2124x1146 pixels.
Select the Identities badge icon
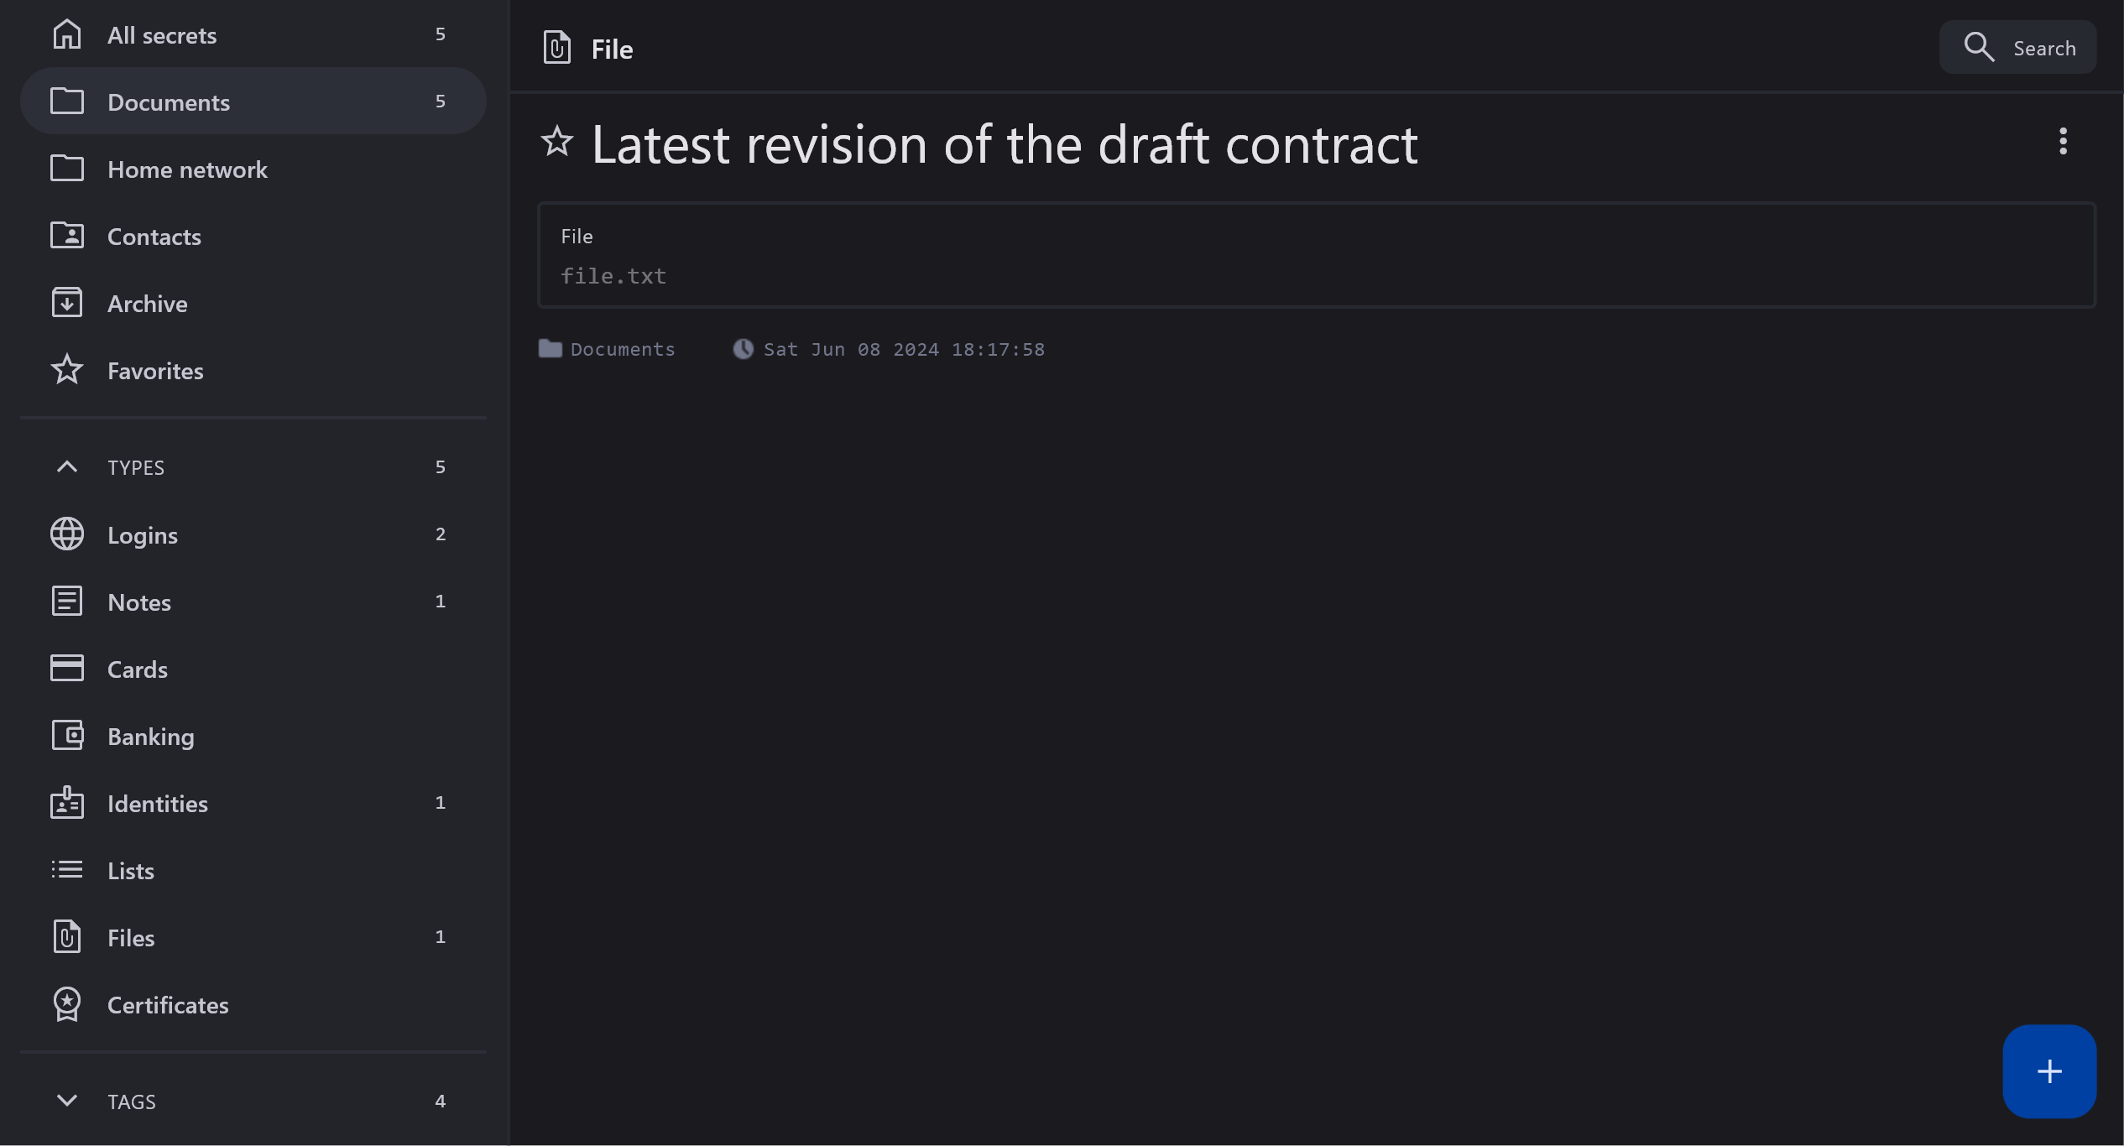point(67,803)
